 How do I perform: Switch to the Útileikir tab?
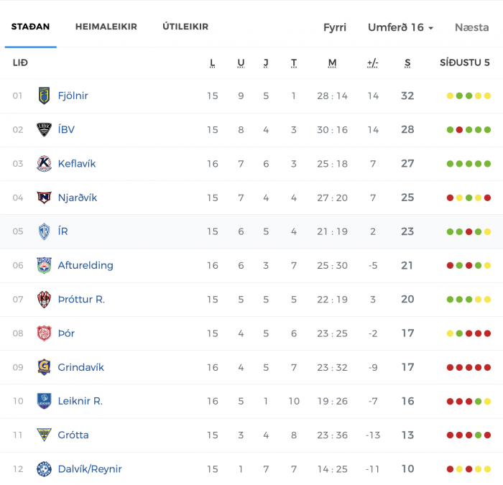tap(185, 27)
